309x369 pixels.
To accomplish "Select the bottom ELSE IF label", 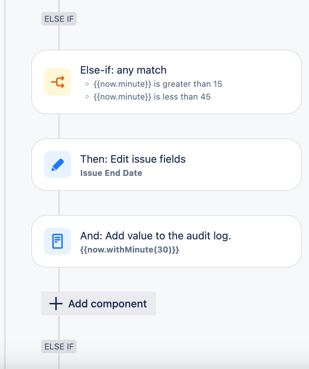I will pyautogui.click(x=59, y=346).
